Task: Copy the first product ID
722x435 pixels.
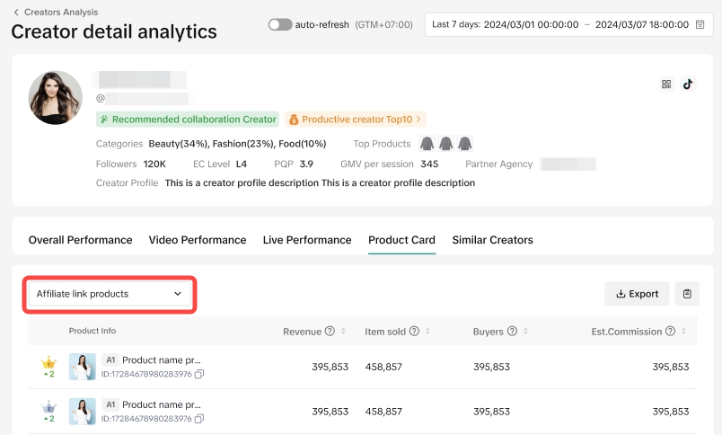Action: [x=199, y=374]
